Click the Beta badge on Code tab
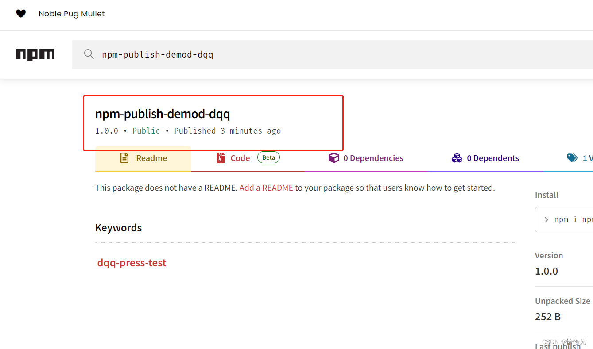 [268, 157]
